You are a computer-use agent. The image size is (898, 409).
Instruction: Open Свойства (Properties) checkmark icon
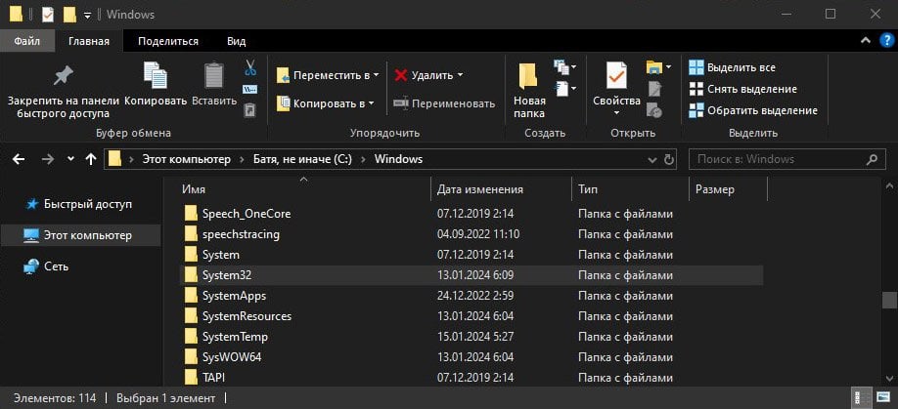[616, 76]
